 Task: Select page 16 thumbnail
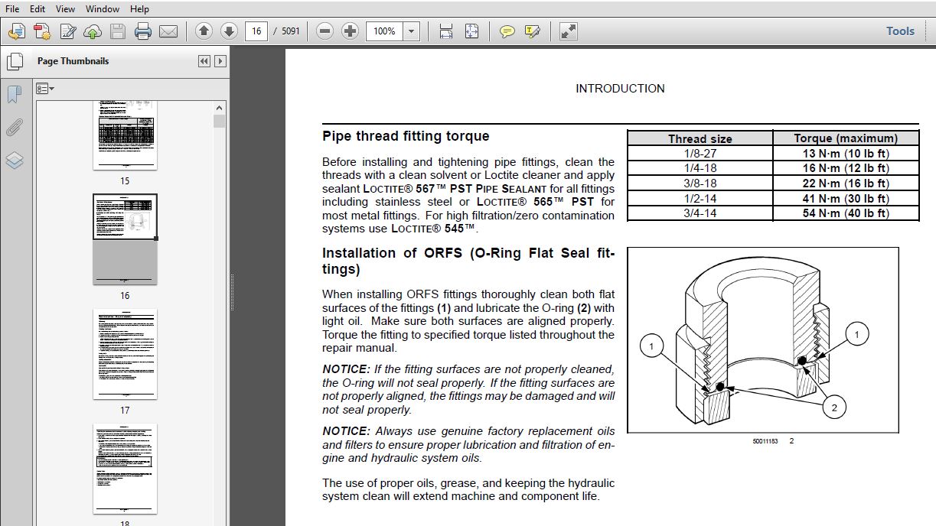[x=125, y=239]
